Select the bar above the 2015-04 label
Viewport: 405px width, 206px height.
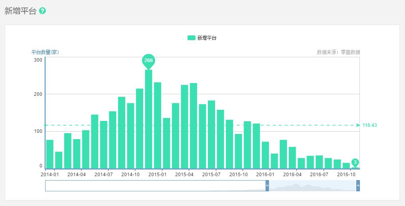pyautogui.click(x=184, y=127)
